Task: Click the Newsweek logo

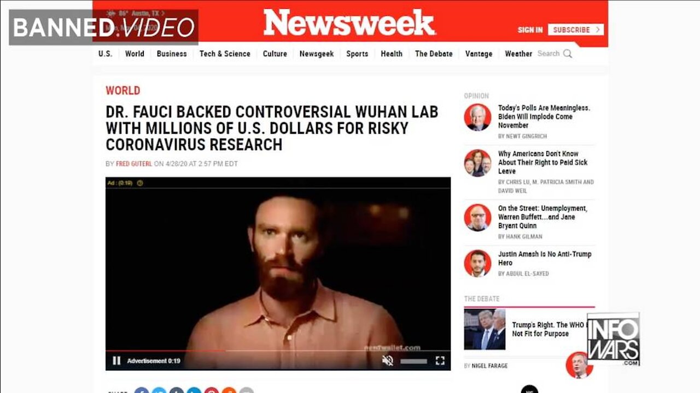Action: tap(349, 23)
